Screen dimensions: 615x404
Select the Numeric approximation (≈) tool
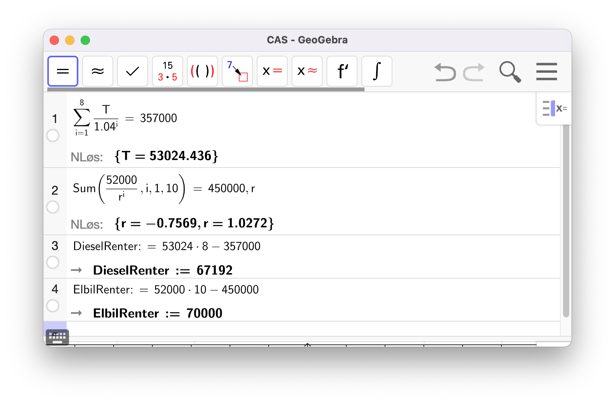[98, 71]
